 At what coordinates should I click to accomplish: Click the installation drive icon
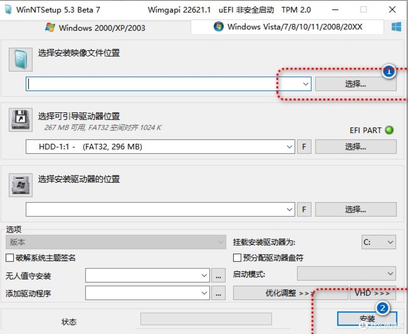tap(20, 185)
